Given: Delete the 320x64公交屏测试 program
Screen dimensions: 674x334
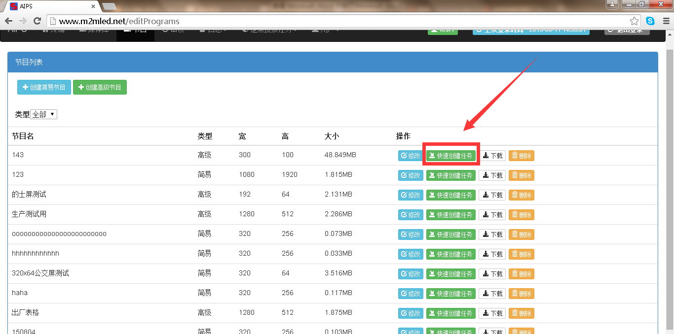Looking at the screenshot, I should coord(522,274).
